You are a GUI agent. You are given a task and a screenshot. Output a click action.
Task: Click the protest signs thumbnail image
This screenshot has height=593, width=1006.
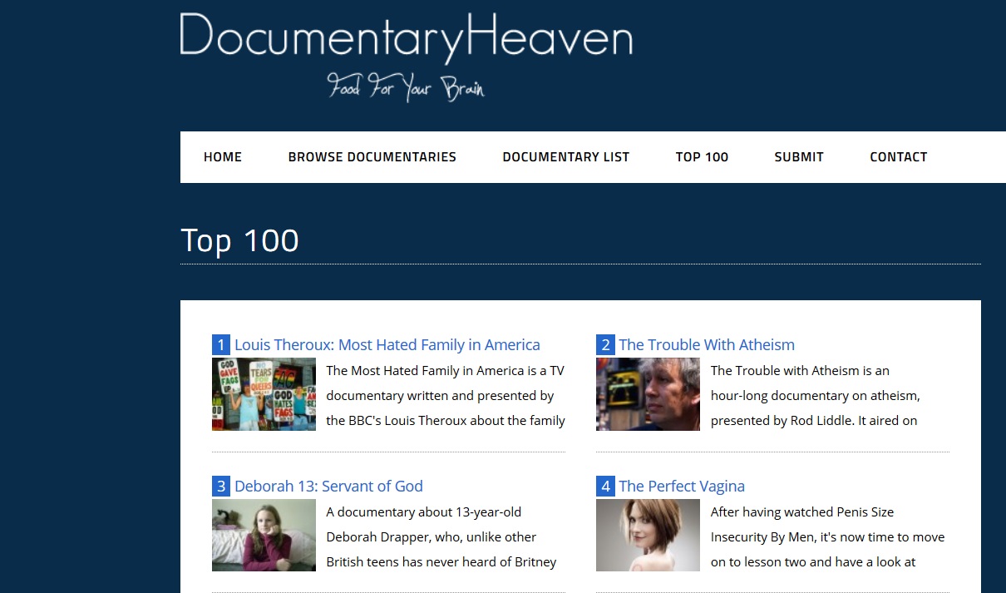264,394
